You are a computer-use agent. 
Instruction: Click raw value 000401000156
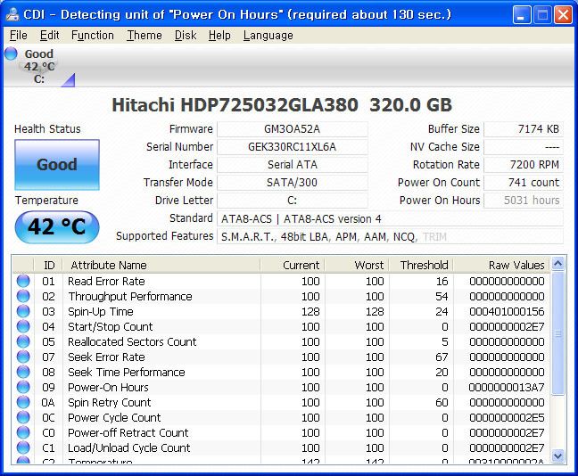click(507, 312)
